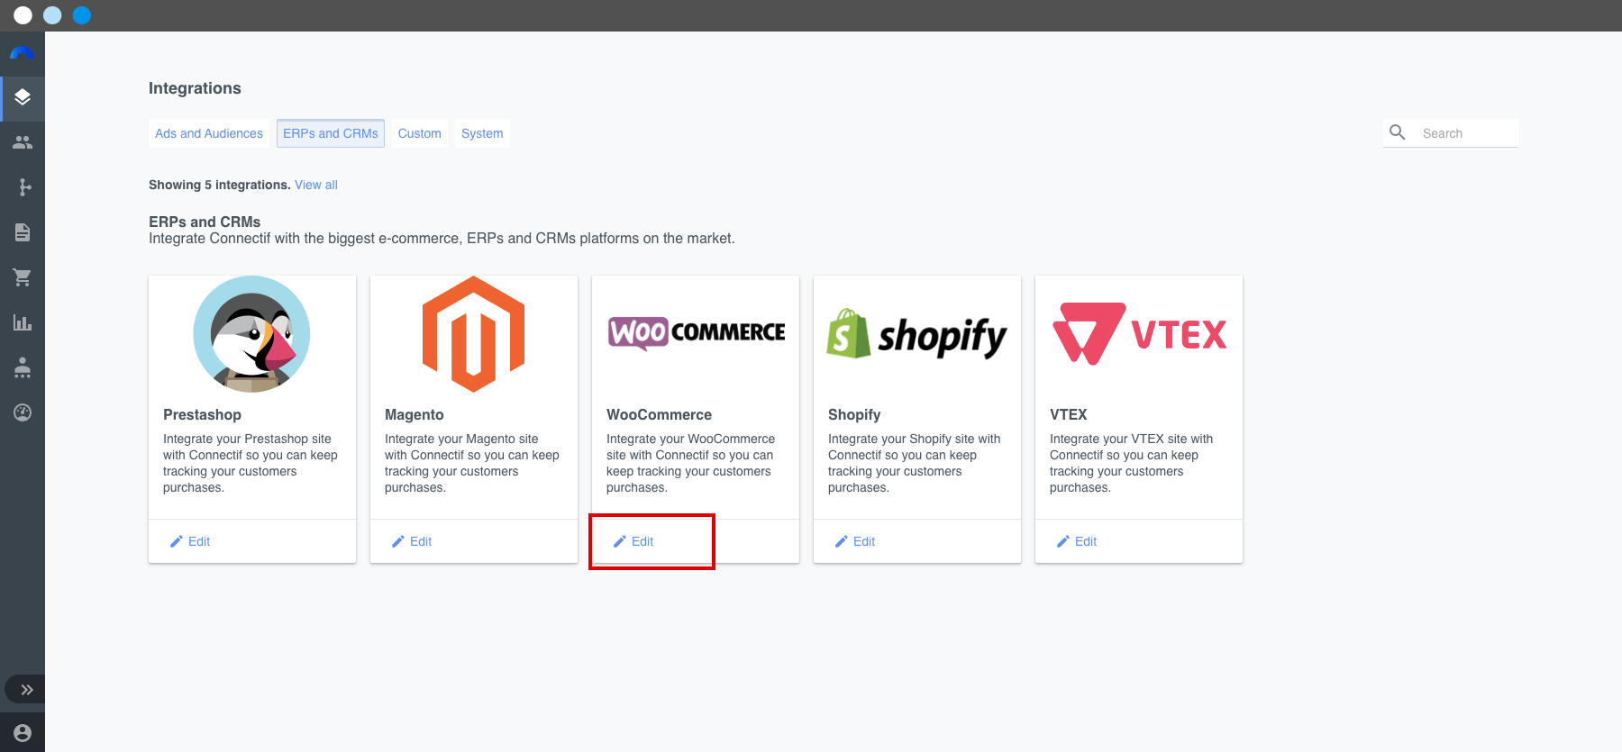Image resolution: width=1622 pixels, height=752 pixels.
Task: Edit the VTEX integration
Action: (1077, 541)
